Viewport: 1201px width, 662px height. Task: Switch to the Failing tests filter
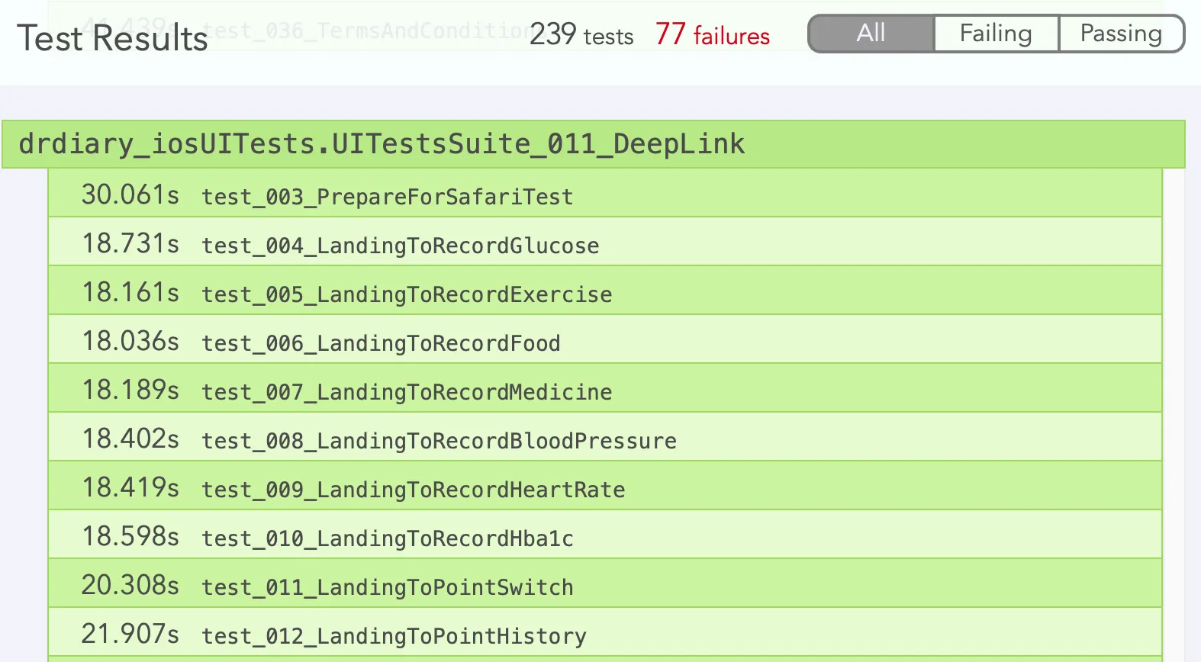[x=996, y=34]
